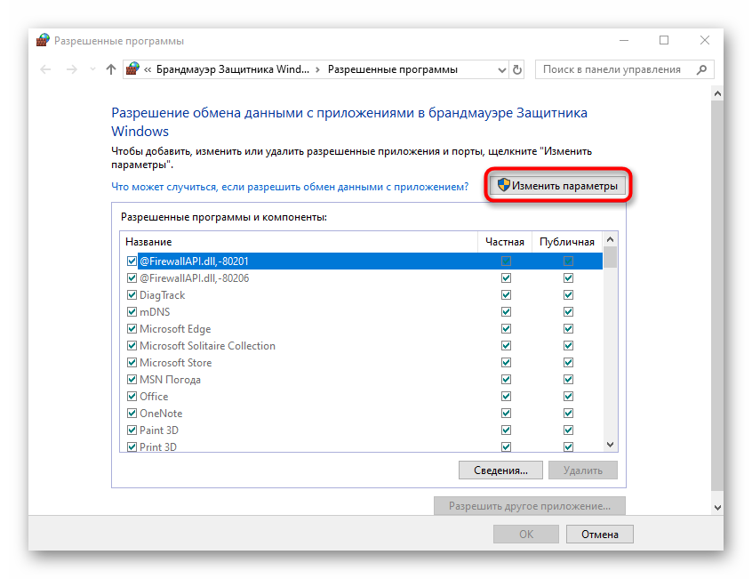The height and width of the screenshot is (579, 752).
Task: Click window scrollbar down arrow
Action: [x=717, y=508]
